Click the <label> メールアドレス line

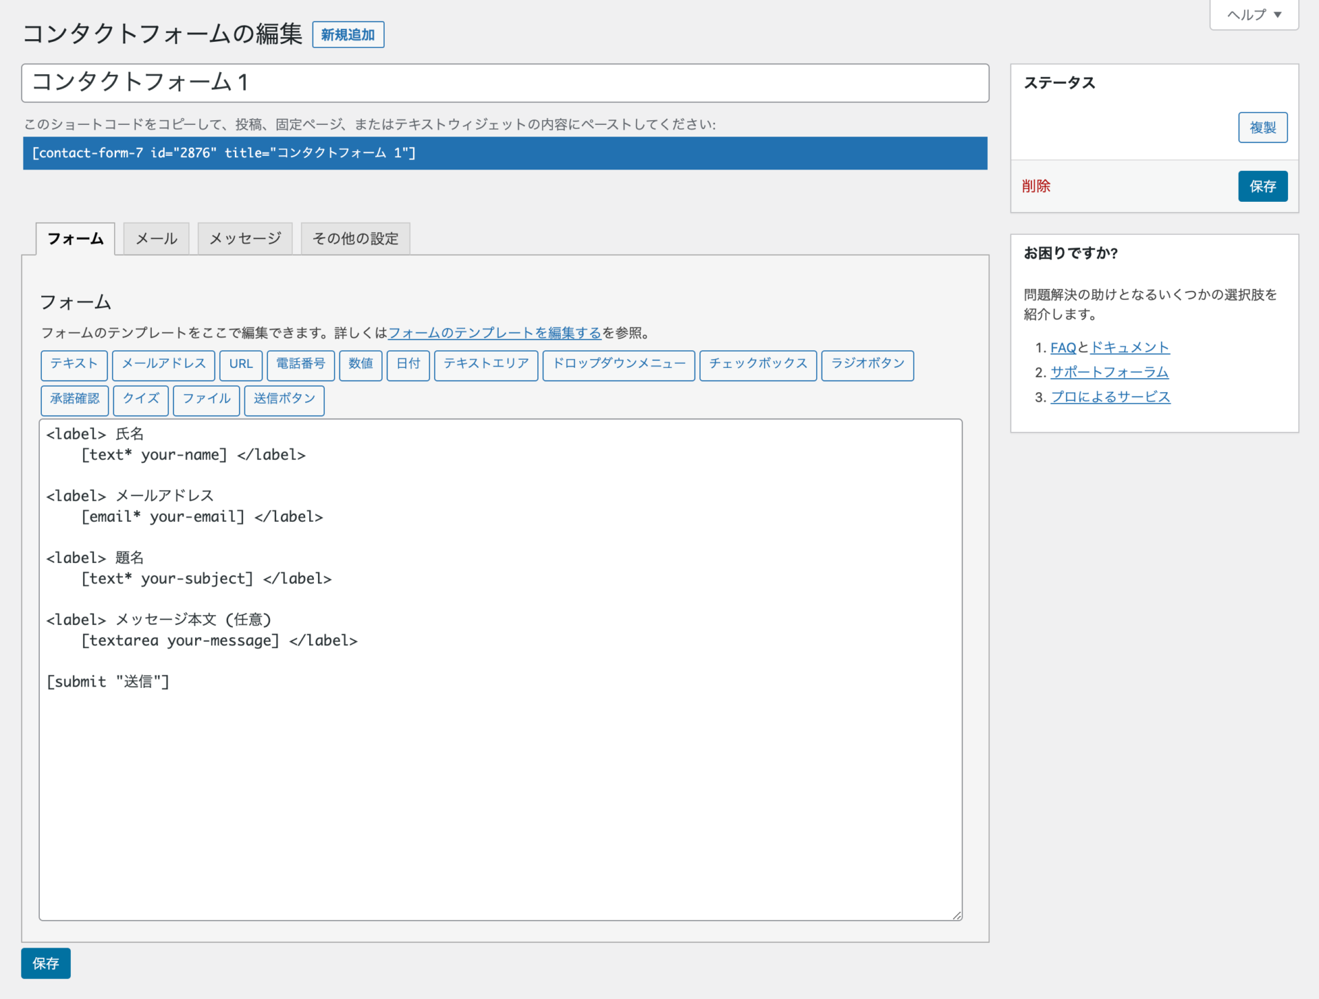(130, 496)
